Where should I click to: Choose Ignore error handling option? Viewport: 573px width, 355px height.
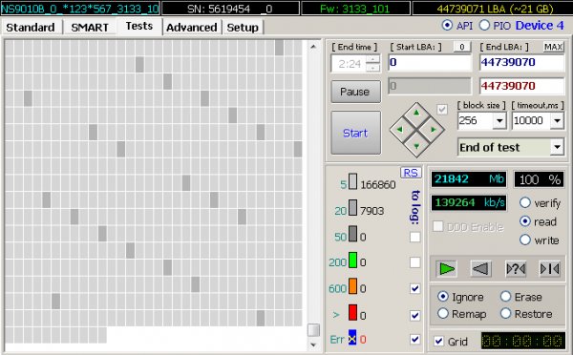click(442, 297)
